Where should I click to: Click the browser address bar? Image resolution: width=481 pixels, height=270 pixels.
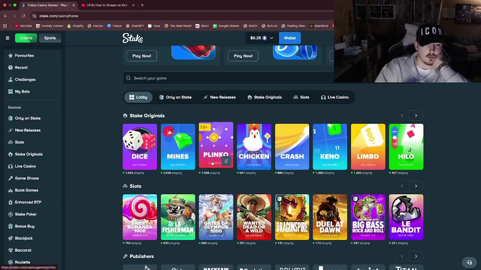click(x=180, y=16)
